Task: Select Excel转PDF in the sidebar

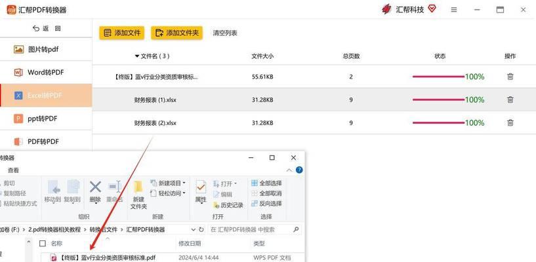Action: click(x=46, y=96)
